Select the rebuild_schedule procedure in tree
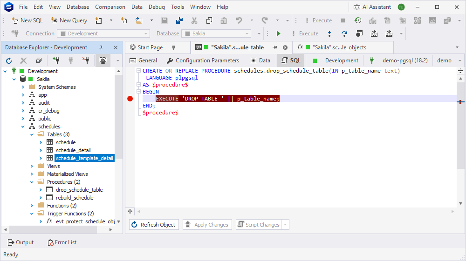This screenshot has height=261, width=466. pyautogui.click(x=75, y=198)
